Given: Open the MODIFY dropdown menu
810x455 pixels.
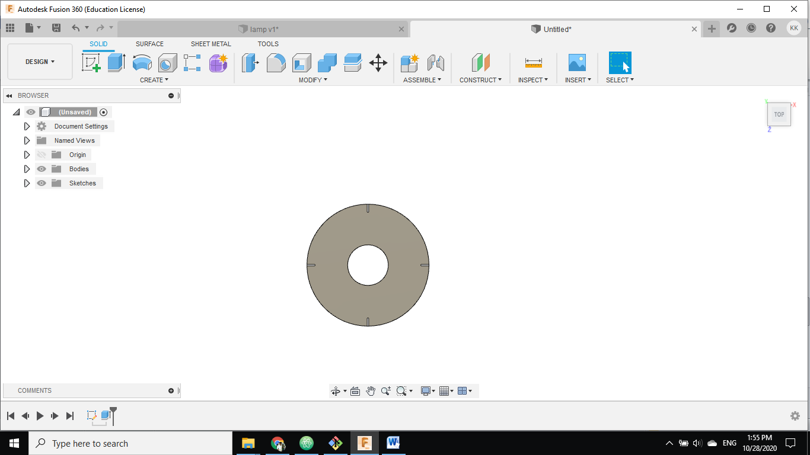Looking at the screenshot, I should (313, 80).
